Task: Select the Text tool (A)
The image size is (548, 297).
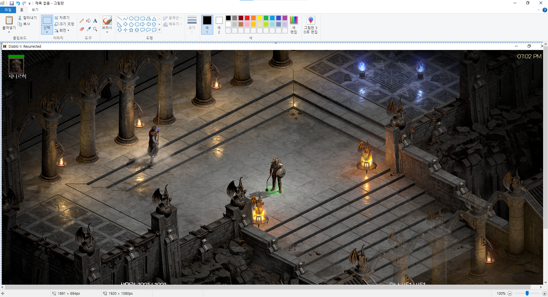Action: click(95, 21)
